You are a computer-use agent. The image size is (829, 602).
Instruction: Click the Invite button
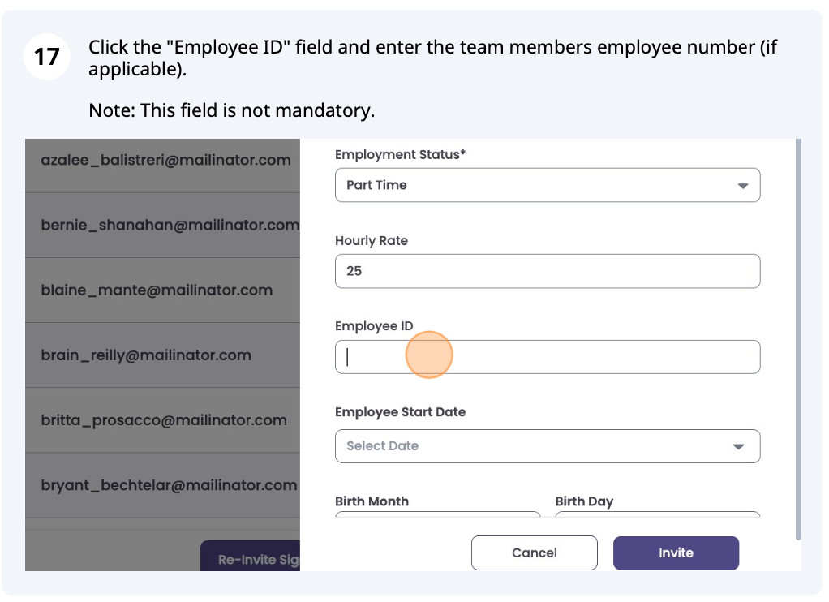[x=676, y=553]
